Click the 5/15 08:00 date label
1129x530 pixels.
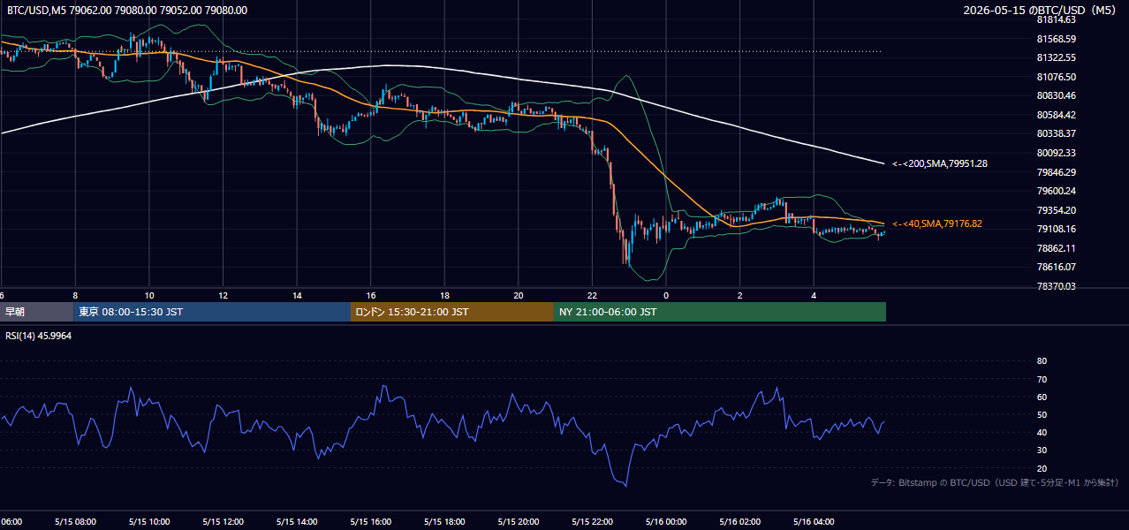pyautogui.click(x=75, y=522)
